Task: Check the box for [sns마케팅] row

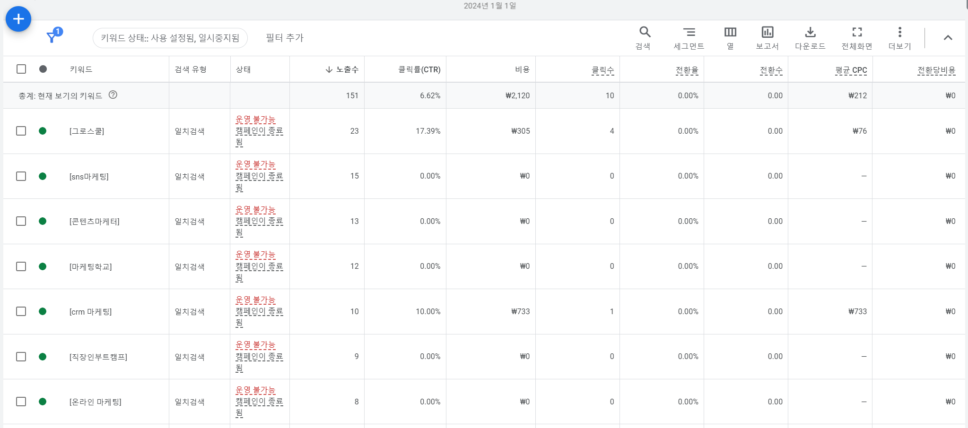Action: pyautogui.click(x=21, y=176)
